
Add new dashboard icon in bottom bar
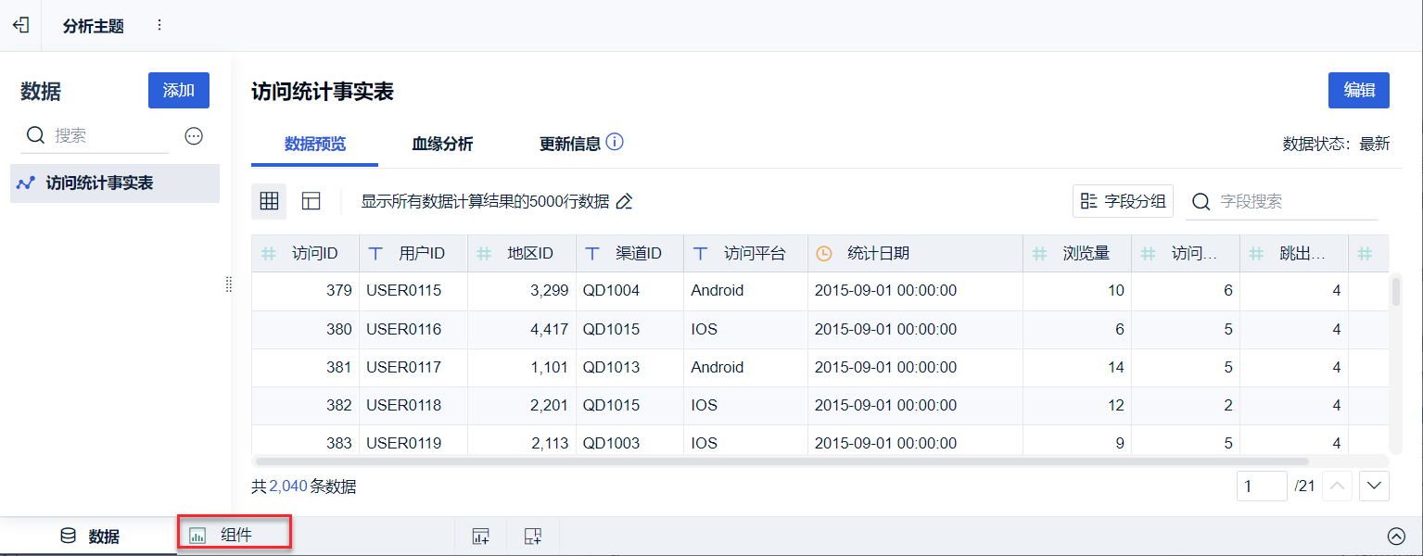coord(532,536)
